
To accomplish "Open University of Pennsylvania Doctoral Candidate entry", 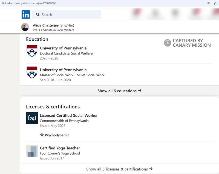I will coord(63,48).
